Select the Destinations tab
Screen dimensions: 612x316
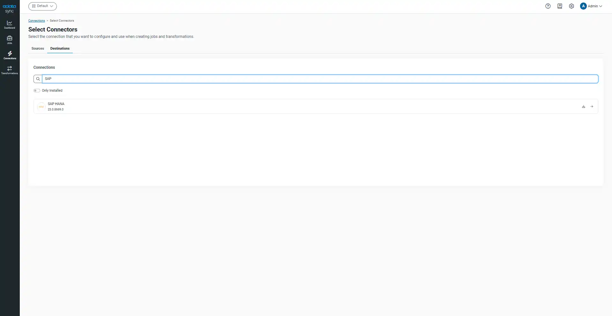coord(60,48)
